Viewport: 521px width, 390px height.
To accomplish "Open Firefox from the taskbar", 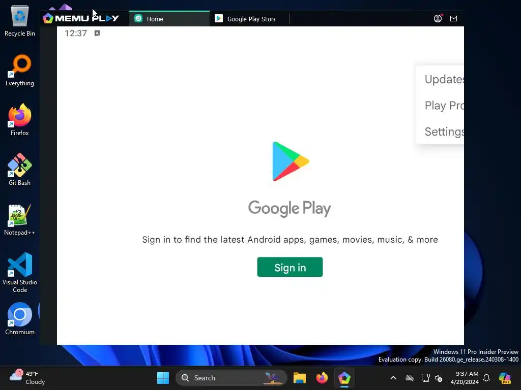I will point(322,378).
